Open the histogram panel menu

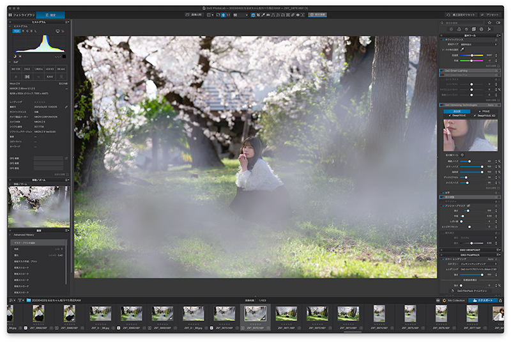click(67, 22)
